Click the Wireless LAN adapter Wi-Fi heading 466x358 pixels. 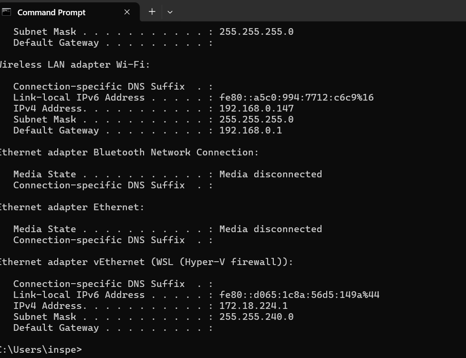74,65
